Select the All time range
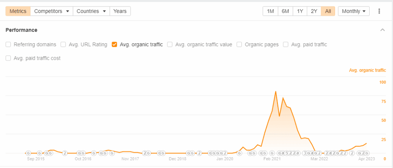The image size is (393, 168). 328,11
